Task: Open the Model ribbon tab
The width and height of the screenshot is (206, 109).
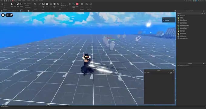Action: [x=24, y=1]
